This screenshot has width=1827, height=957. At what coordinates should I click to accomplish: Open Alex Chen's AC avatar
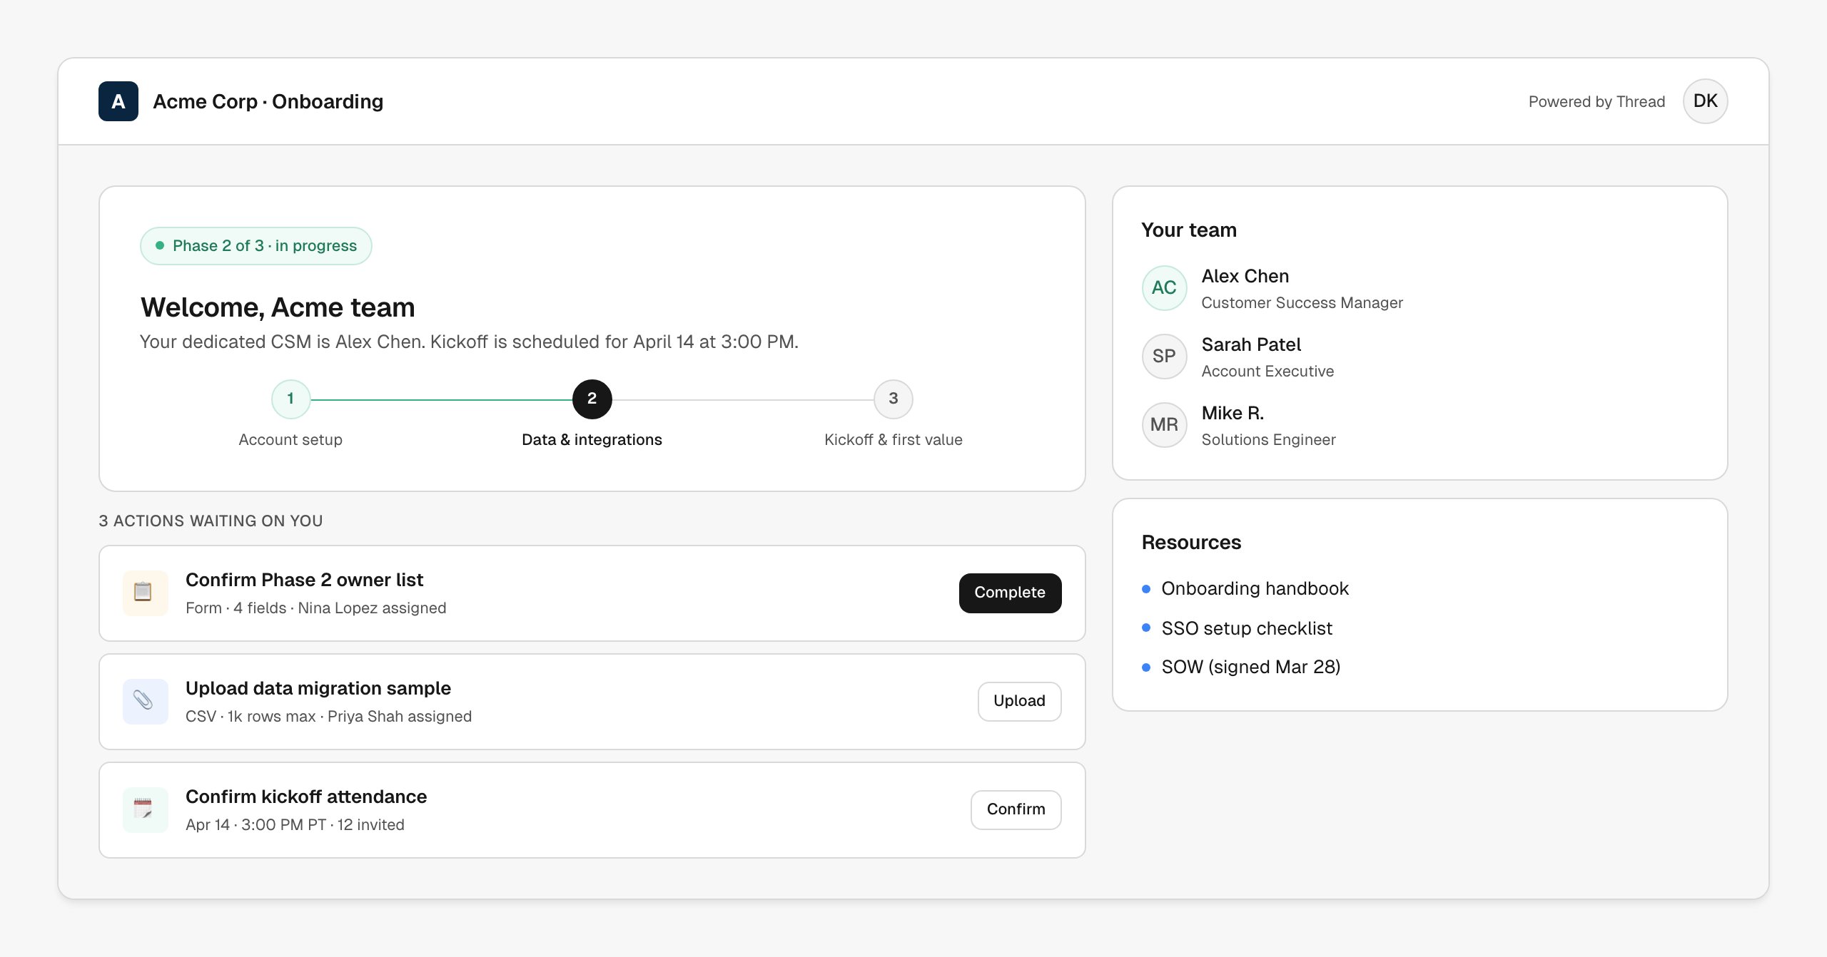(x=1164, y=287)
